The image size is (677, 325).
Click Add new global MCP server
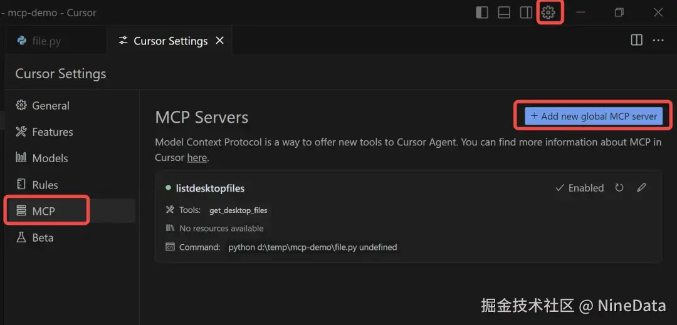click(594, 116)
